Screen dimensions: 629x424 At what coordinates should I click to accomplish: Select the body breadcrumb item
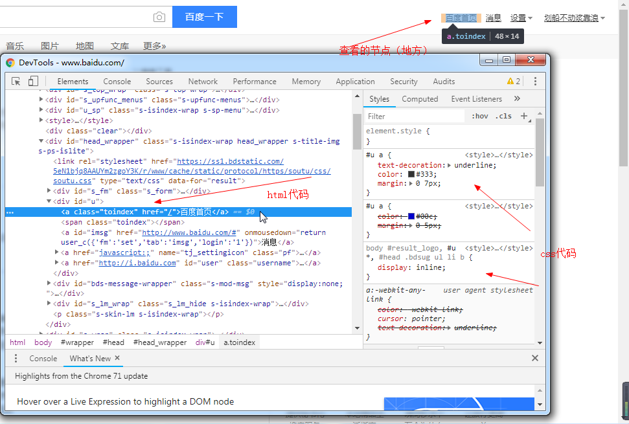coord(43,342)
